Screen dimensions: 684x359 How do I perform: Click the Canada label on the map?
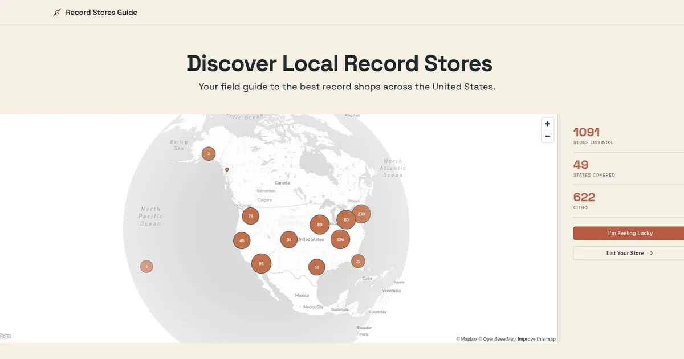point(282,183)
